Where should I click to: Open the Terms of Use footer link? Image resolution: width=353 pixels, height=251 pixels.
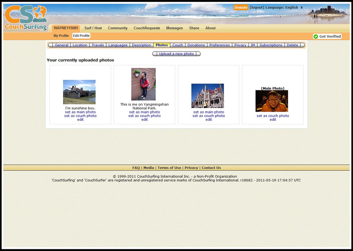click(169, 168)
